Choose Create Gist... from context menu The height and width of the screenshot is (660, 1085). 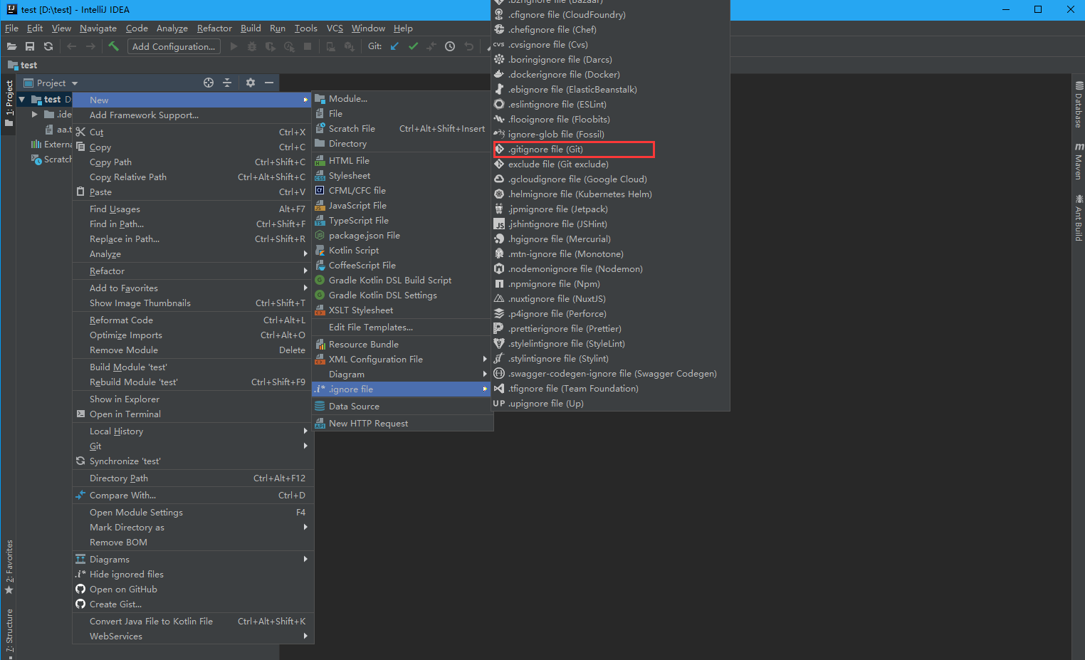click(x=192, y=604)
